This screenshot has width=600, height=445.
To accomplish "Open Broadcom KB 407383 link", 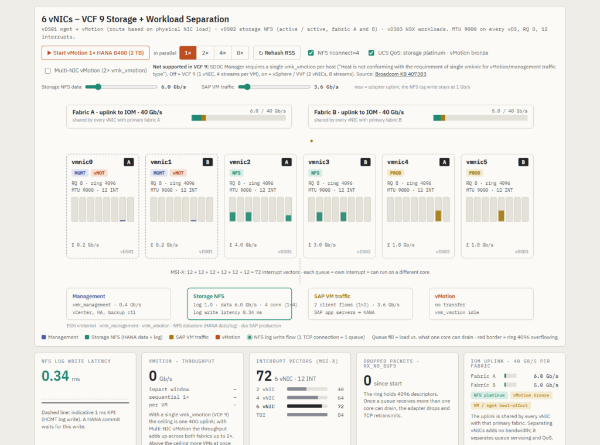I will click(400, 74).
